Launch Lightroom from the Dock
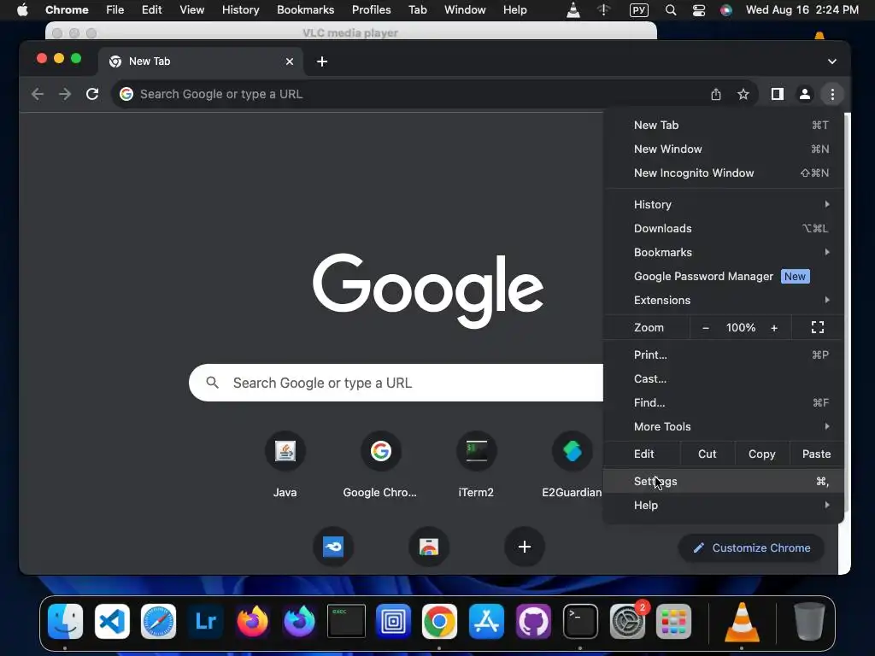This screenshot has width=875, height=656. (x=205, y=621)
